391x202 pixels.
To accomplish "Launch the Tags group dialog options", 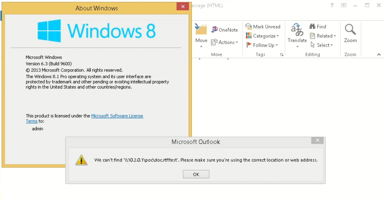I will coord(282,55).
